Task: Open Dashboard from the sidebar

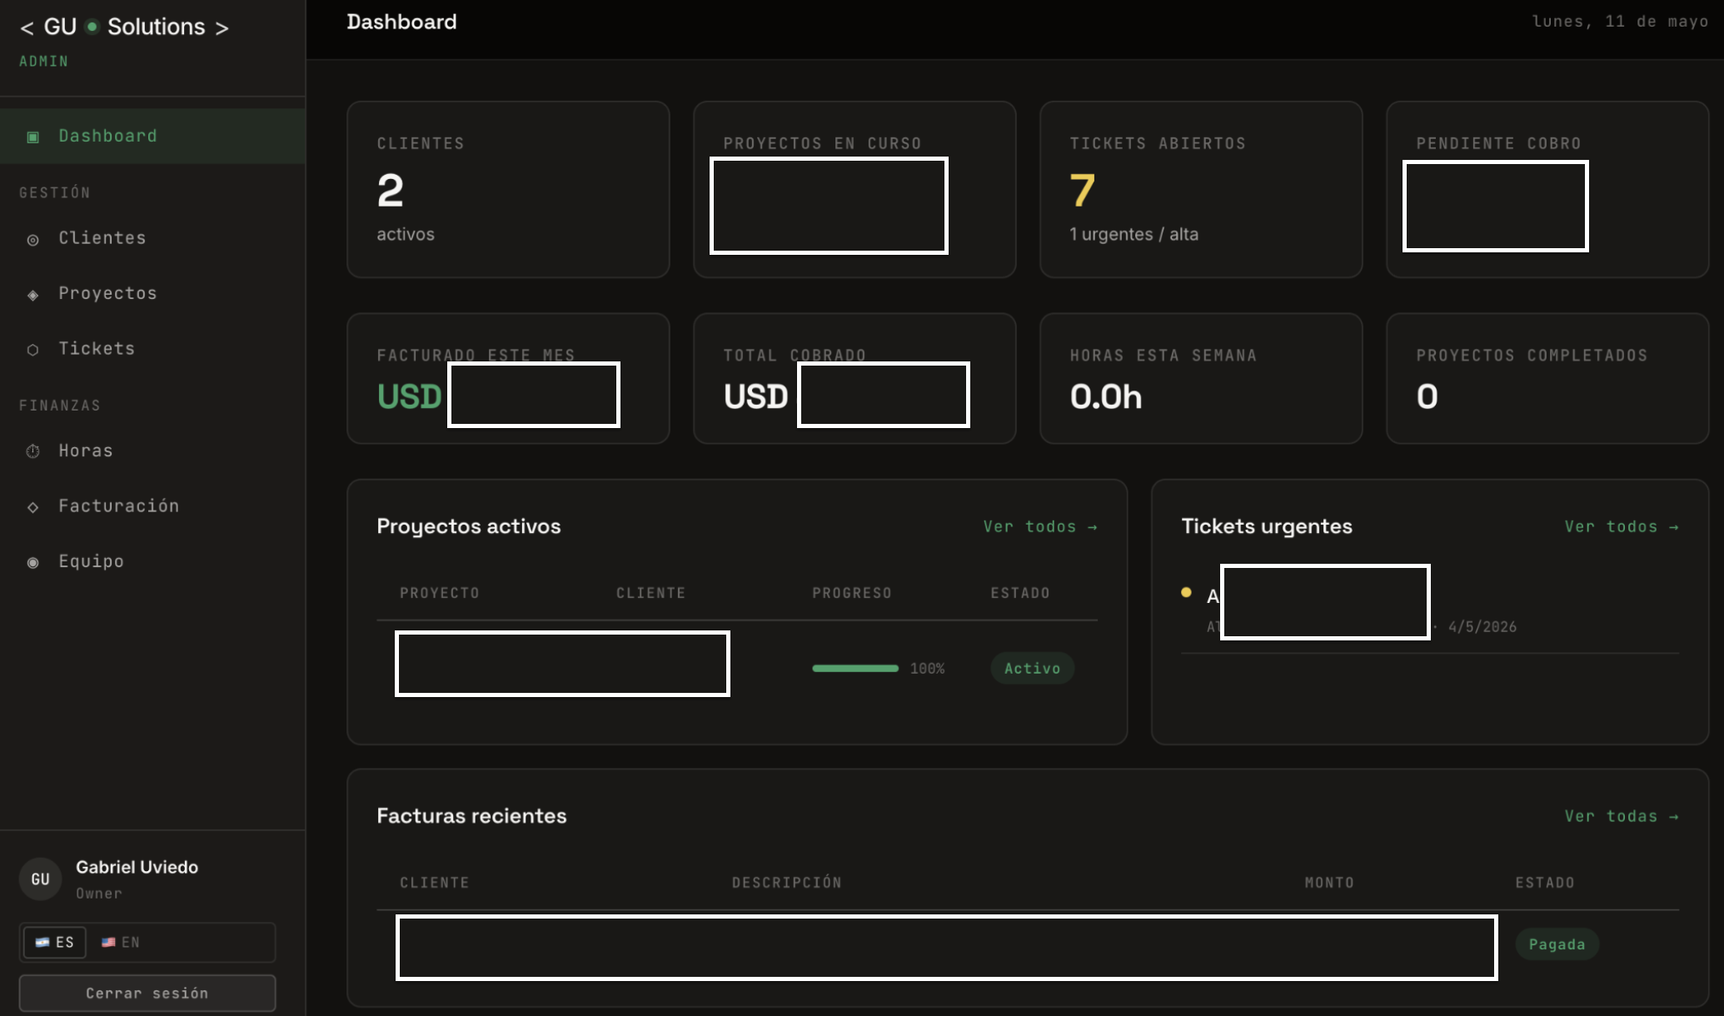Action: (x=152, y=136)
